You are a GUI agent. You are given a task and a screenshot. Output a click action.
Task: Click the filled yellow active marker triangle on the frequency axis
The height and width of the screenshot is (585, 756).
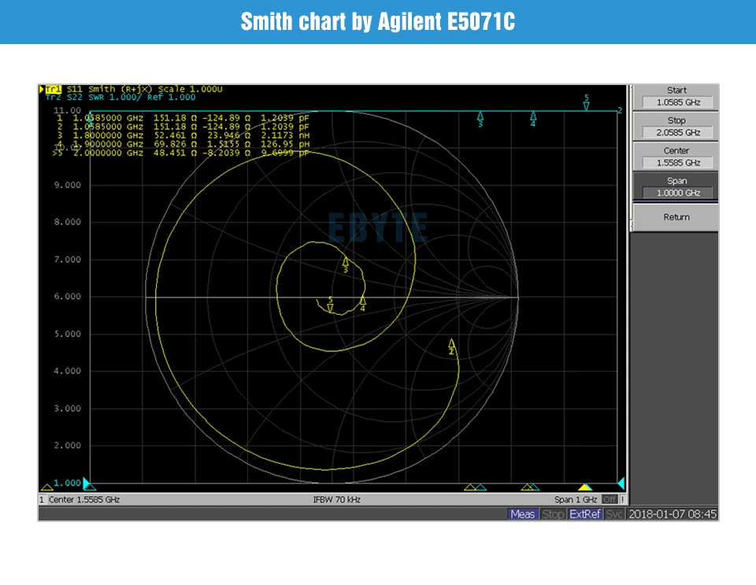[585, 487]
